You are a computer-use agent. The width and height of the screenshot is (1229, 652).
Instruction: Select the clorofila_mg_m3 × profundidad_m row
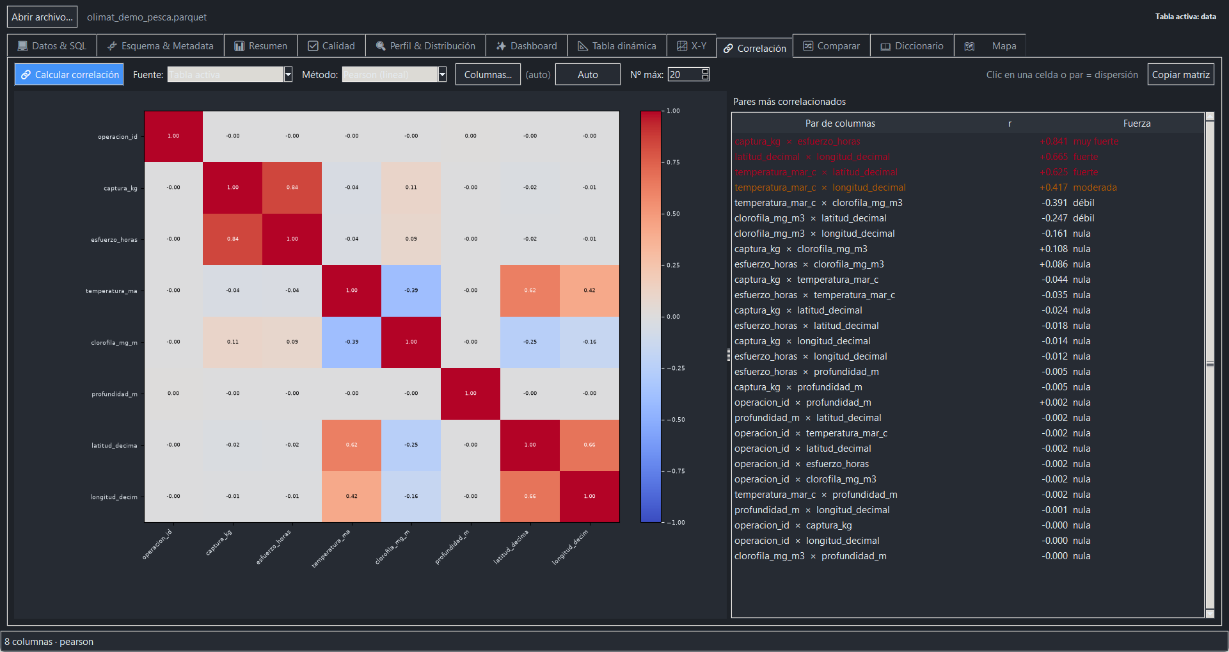tap(968, 556)
